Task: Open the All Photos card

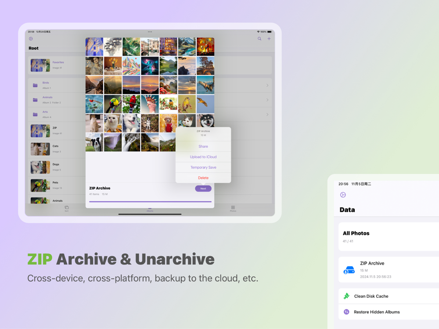Action: coord(389,237)
